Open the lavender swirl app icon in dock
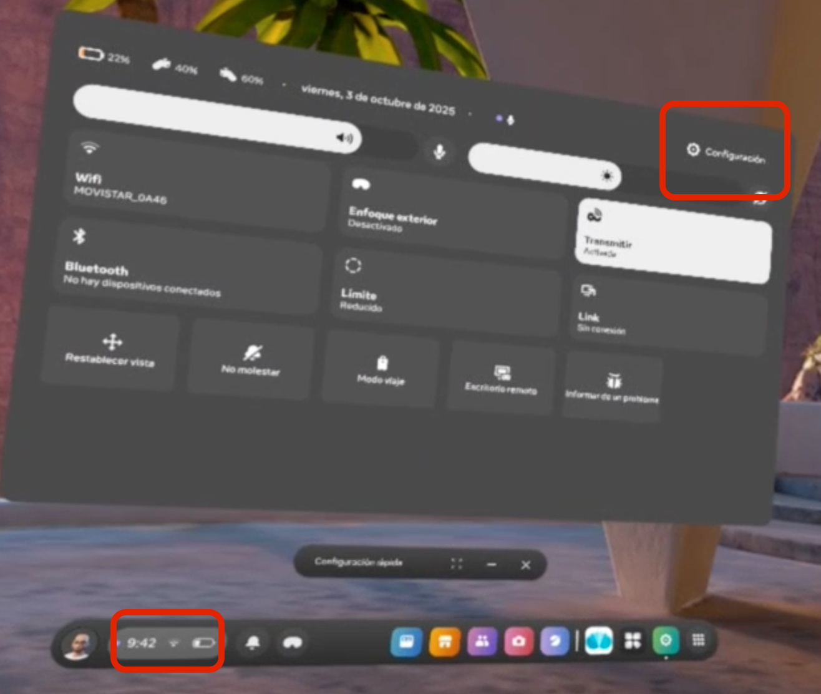Screen dimensions: 821x694 coord(555,642)
